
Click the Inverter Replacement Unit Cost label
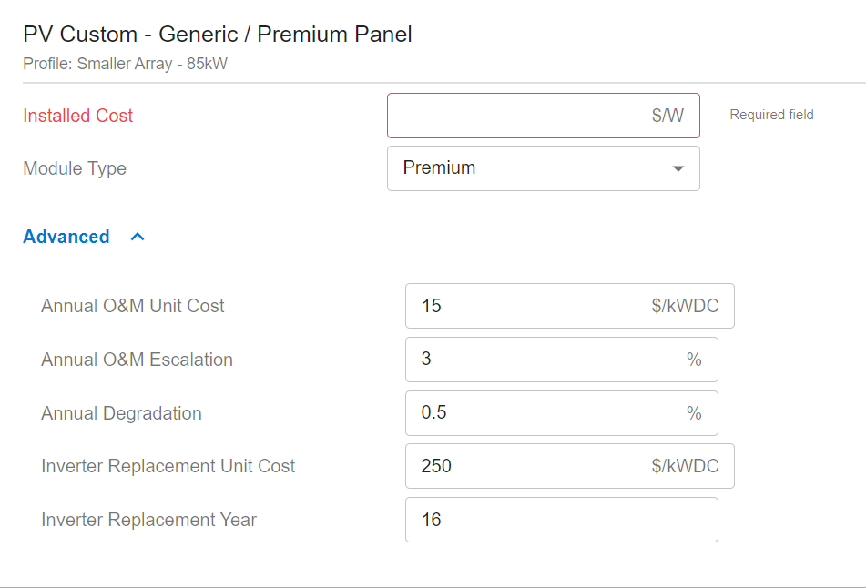coord(168,466)
